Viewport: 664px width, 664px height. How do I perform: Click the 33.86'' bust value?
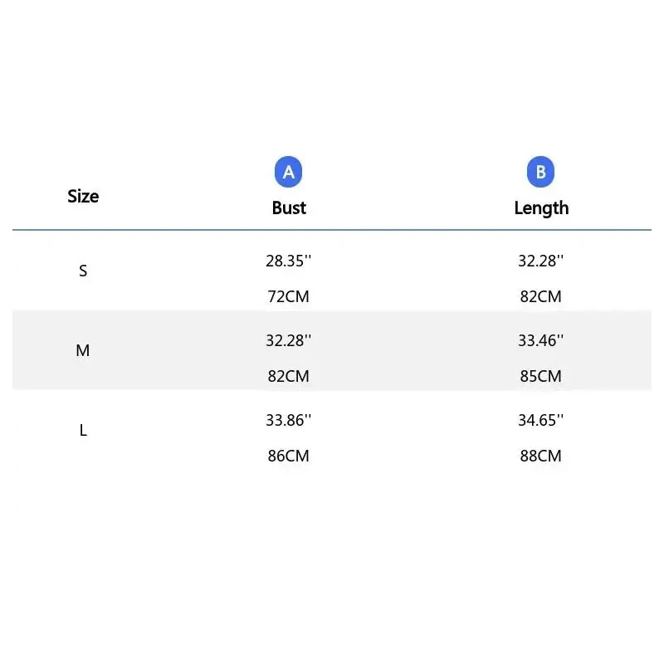(x=288, y=420)
